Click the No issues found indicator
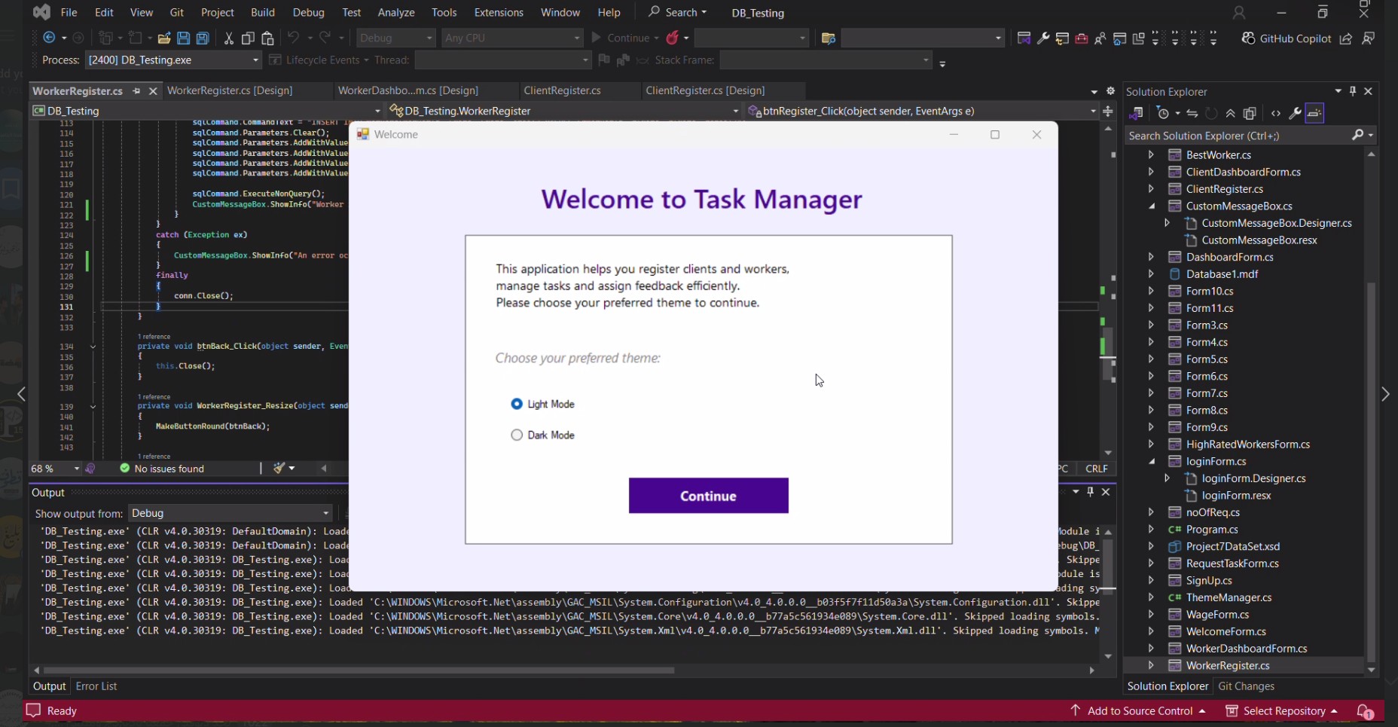1398x727 pixels. (162, 469)
